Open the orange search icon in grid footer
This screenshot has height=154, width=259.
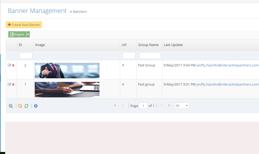(x=20, y=106)
